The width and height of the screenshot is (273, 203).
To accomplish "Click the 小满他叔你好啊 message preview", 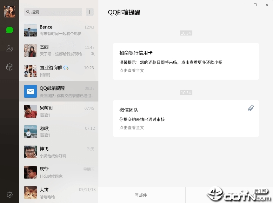I will 53,156.
